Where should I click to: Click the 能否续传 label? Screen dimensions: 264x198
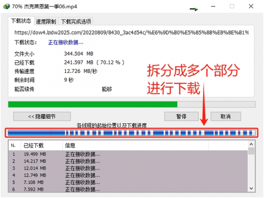(24, 89)
